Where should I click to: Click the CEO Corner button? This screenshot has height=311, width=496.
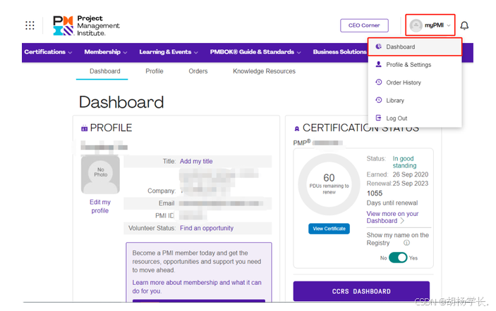pos(364,25)
